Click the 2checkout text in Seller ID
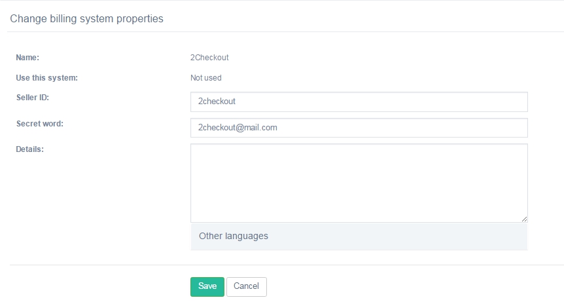The width and height of the screenshot is (564, 302). (217, 102)
